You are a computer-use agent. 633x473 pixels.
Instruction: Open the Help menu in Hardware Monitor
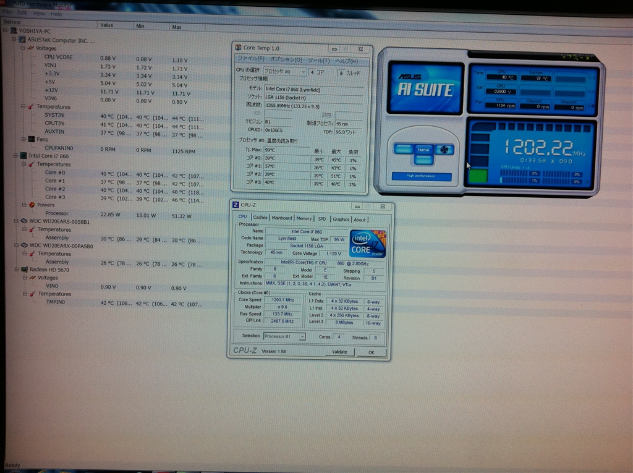point(56,14)
